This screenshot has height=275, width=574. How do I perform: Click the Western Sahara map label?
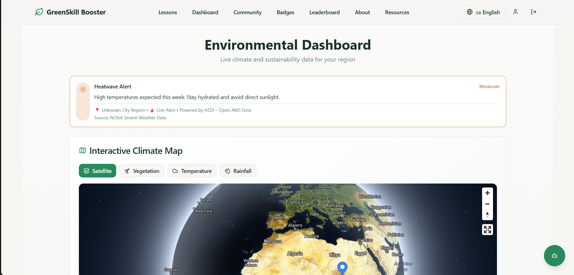(251, 263)
